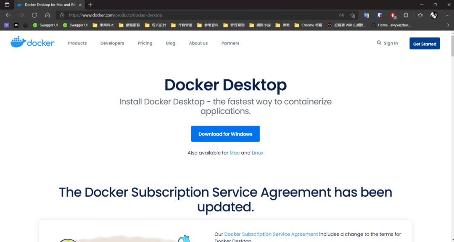
Task: Expand the 程式設計 bookmark folder
Action: pyautogui.click(x=156, y=25)
